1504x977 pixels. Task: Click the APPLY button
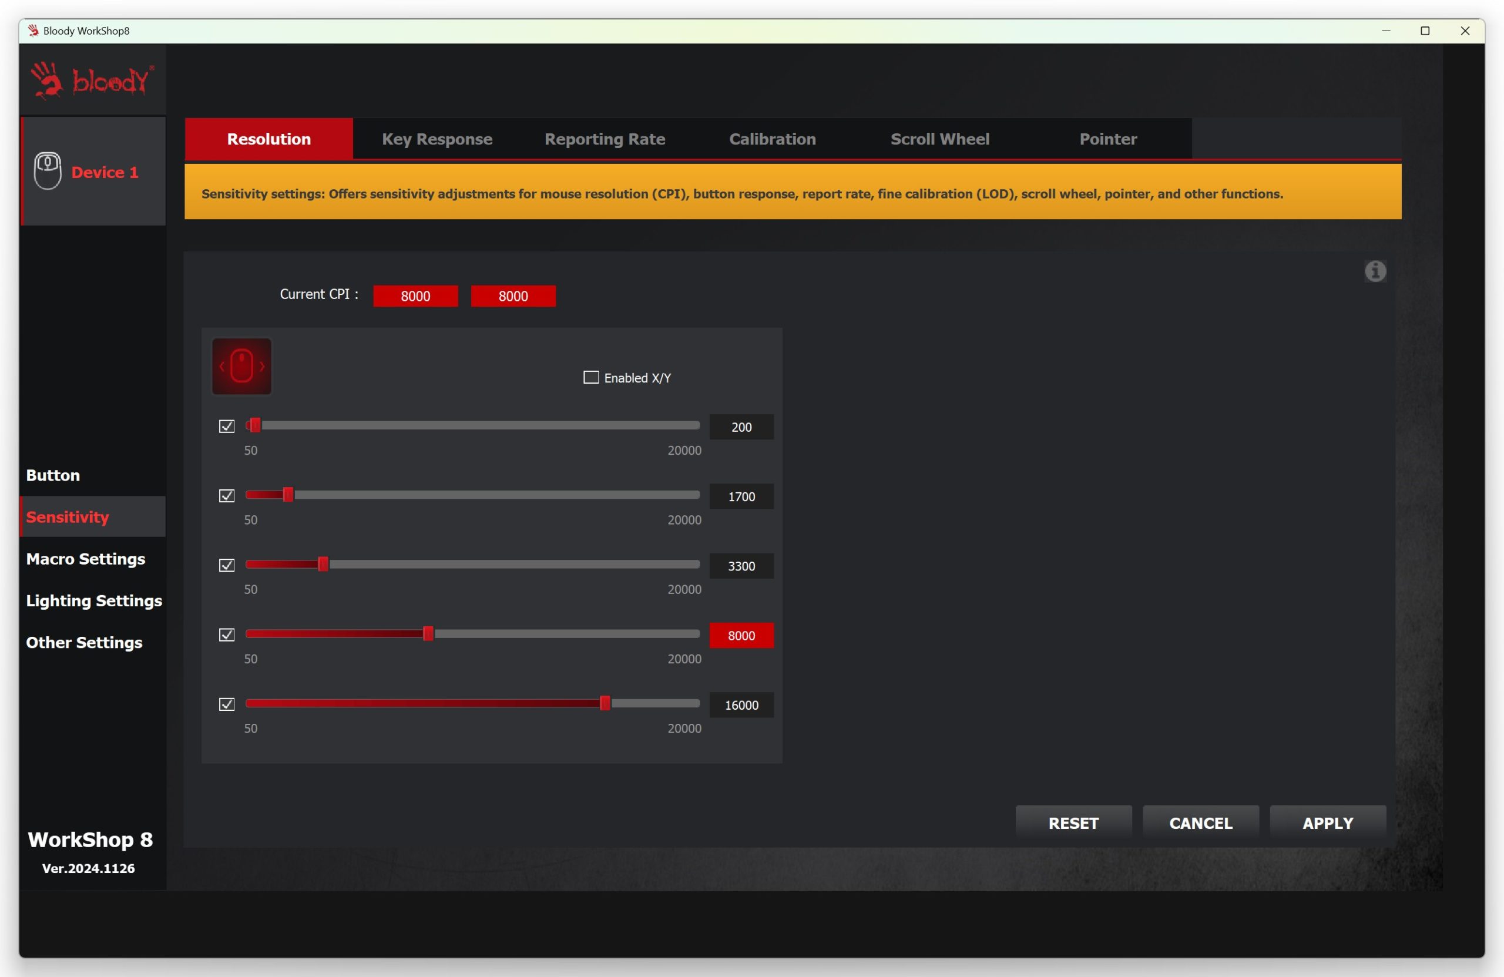click(x=1328, y=823)
